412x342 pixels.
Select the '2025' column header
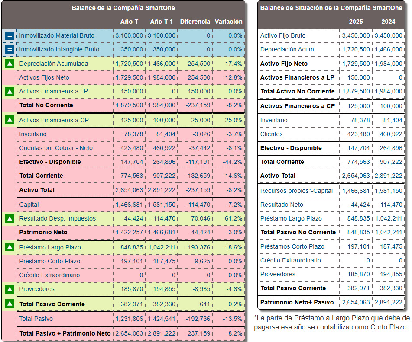356,22
